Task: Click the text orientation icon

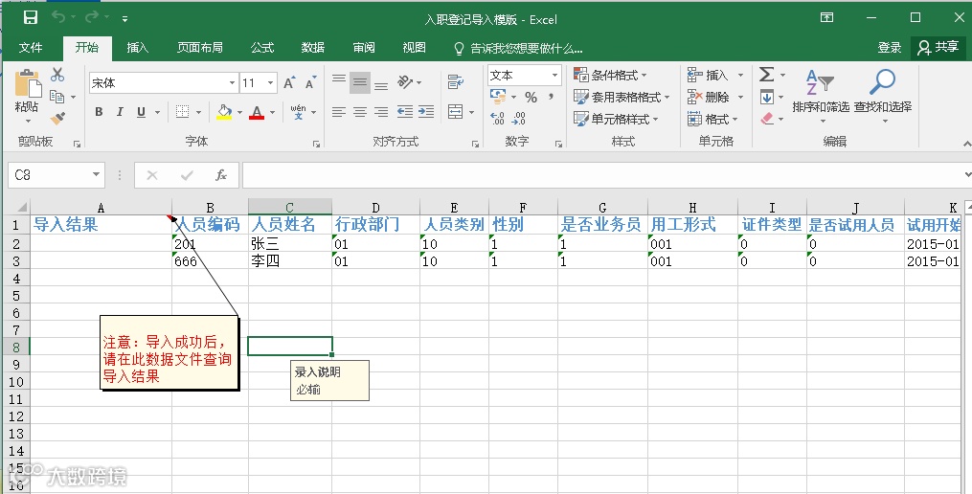Action: [x=405, y=81]
